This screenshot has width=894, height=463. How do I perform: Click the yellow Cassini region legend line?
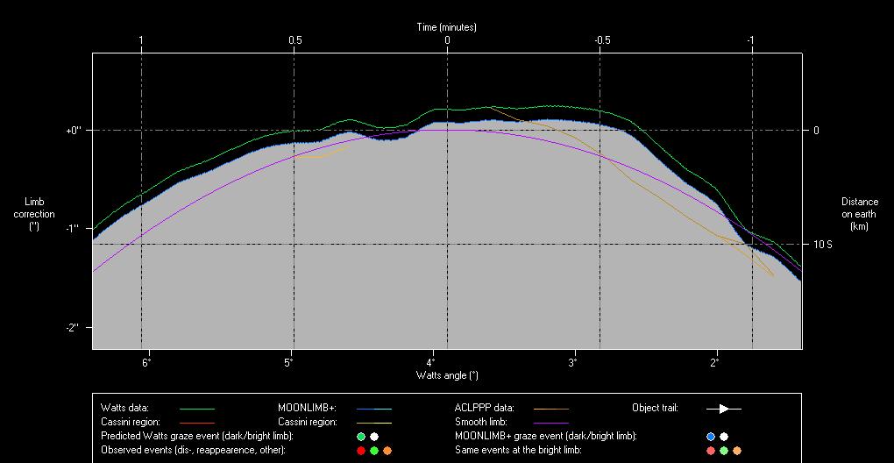373,422
